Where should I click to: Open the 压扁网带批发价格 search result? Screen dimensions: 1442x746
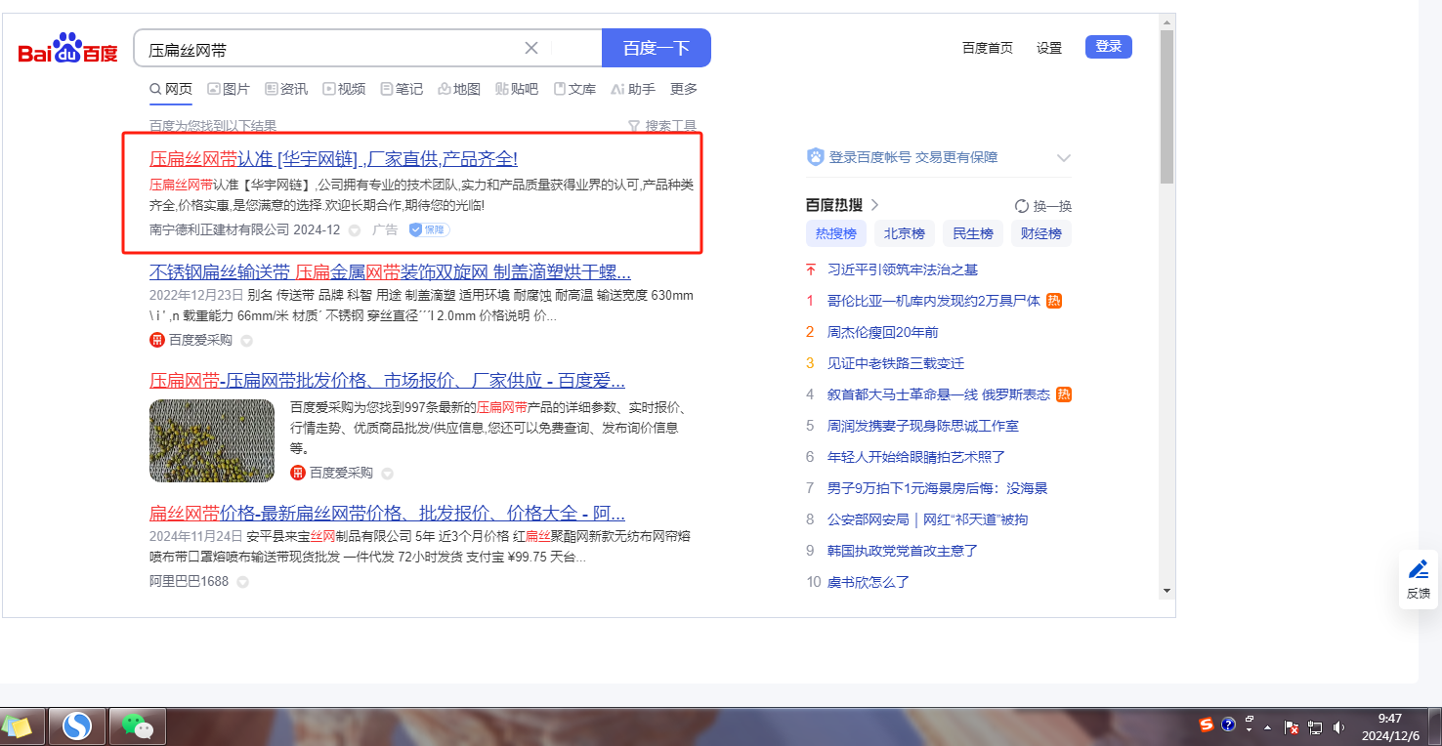coord(387,380)
